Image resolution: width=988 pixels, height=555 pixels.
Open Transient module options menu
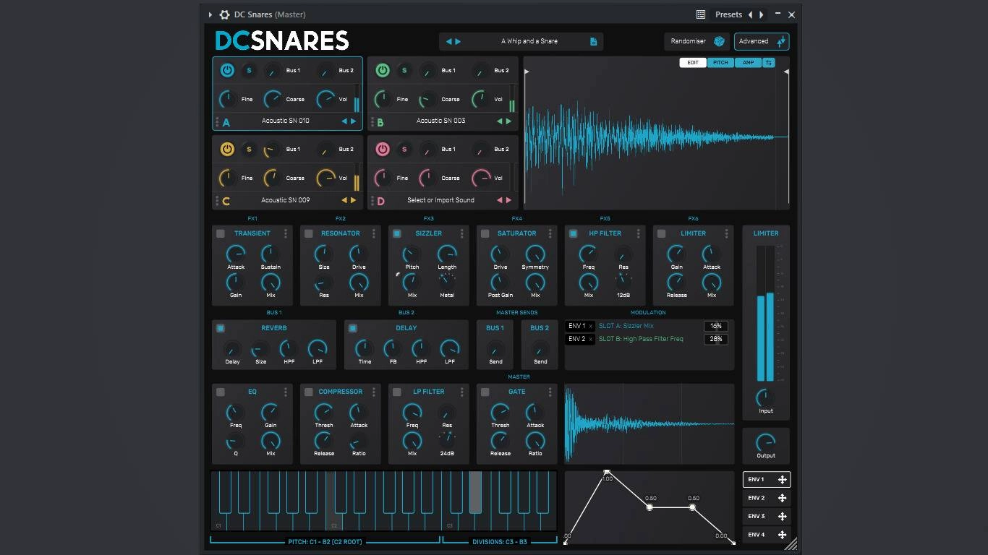pos(286,233)
